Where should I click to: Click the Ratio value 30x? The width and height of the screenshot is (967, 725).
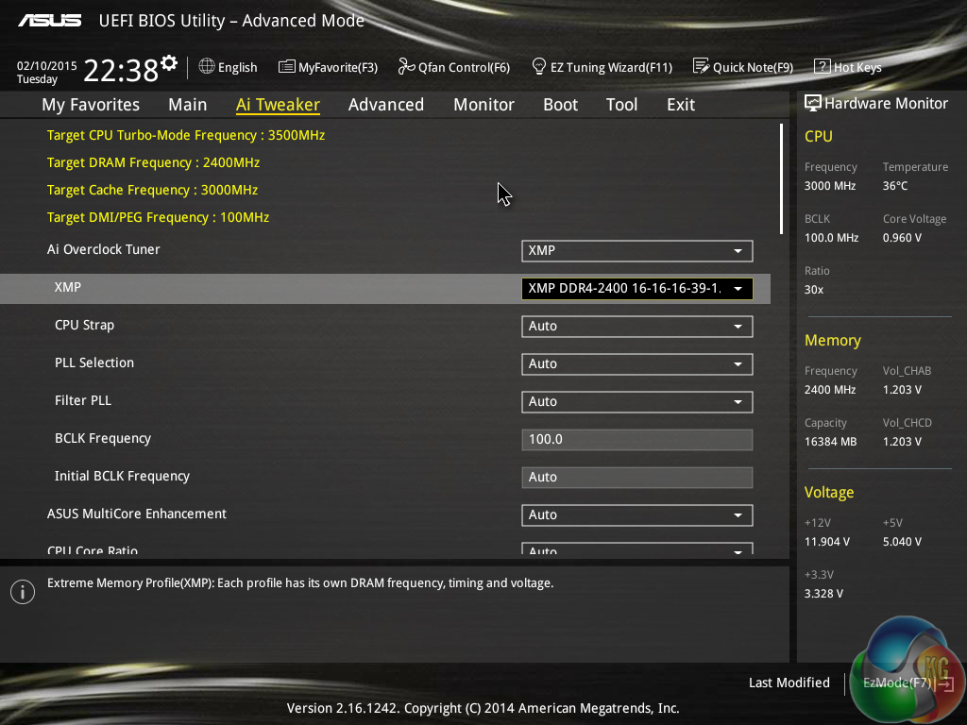[814, 289]
